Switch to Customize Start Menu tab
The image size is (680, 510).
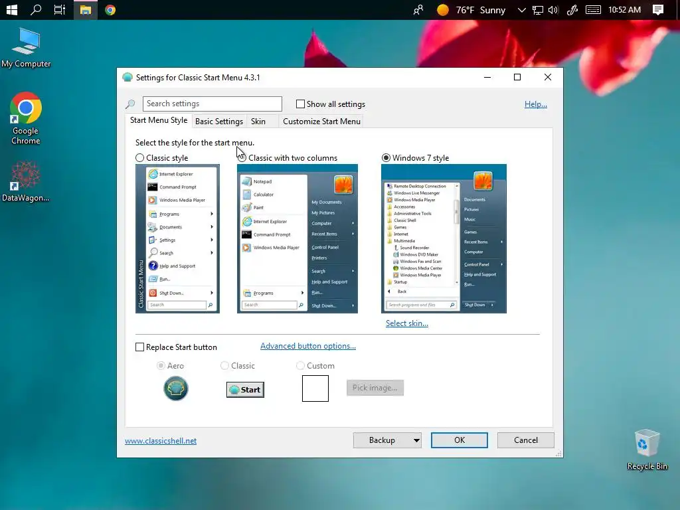[x=322, y=122]
